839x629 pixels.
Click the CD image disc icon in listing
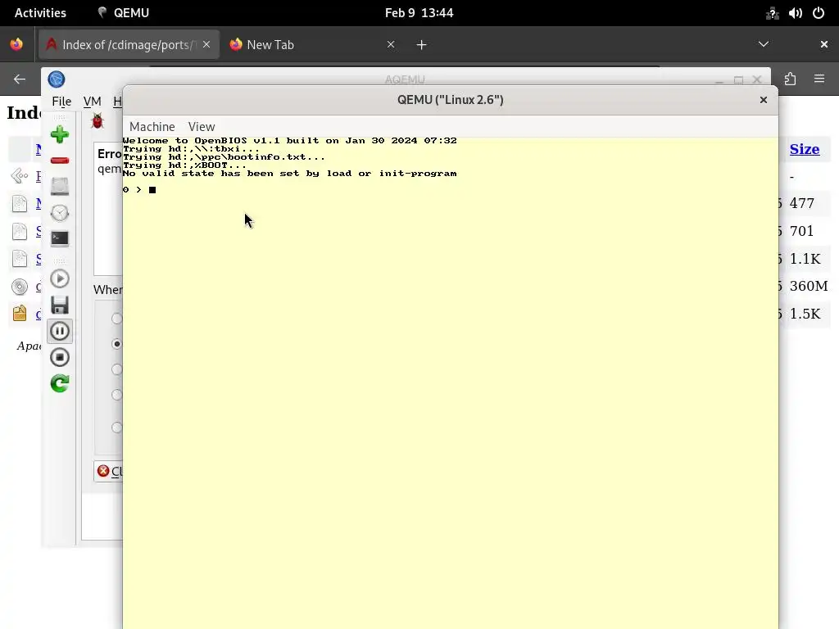click(x=20, y=287)
